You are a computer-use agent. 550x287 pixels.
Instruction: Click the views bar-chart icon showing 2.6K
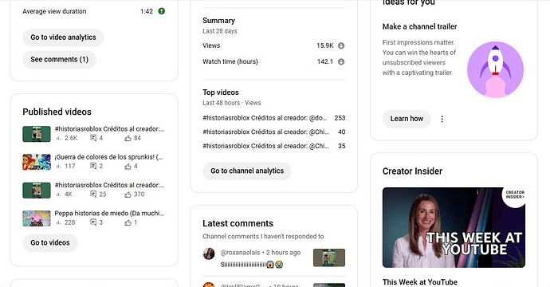point(58,138)
